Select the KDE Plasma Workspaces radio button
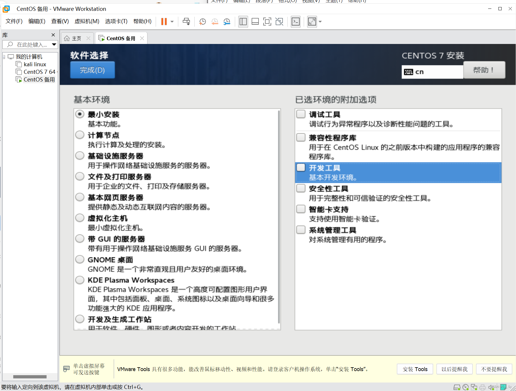Image resolution: width=516 pixels, height=391 pixels. 80,280
